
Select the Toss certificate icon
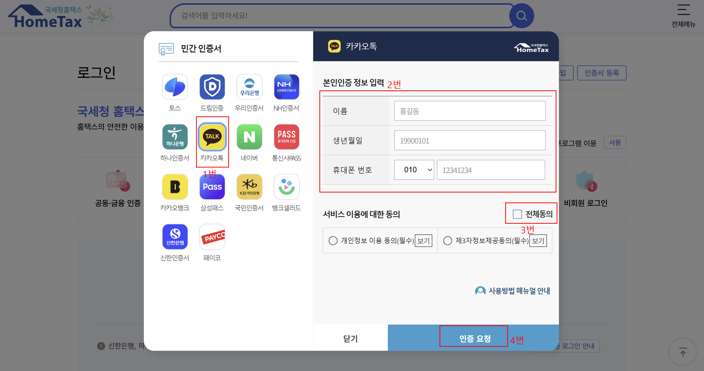175,87
